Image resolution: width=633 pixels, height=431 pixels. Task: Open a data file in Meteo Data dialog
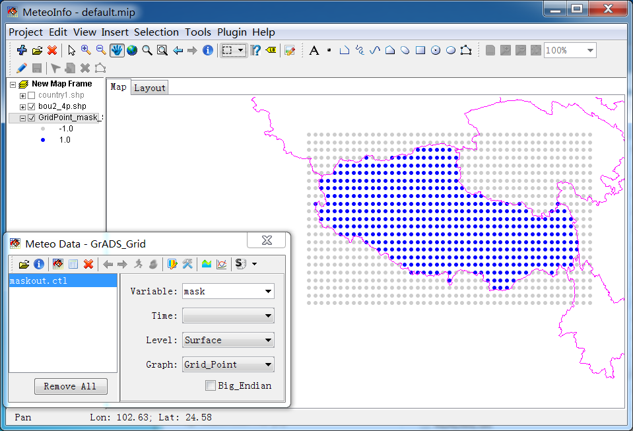coord(26,263)
